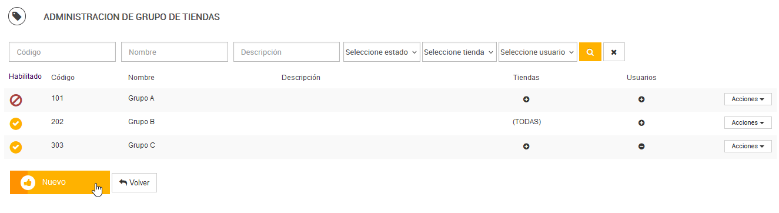Click the tag icon beside page title
779x213 pixels.
(17, 16)
